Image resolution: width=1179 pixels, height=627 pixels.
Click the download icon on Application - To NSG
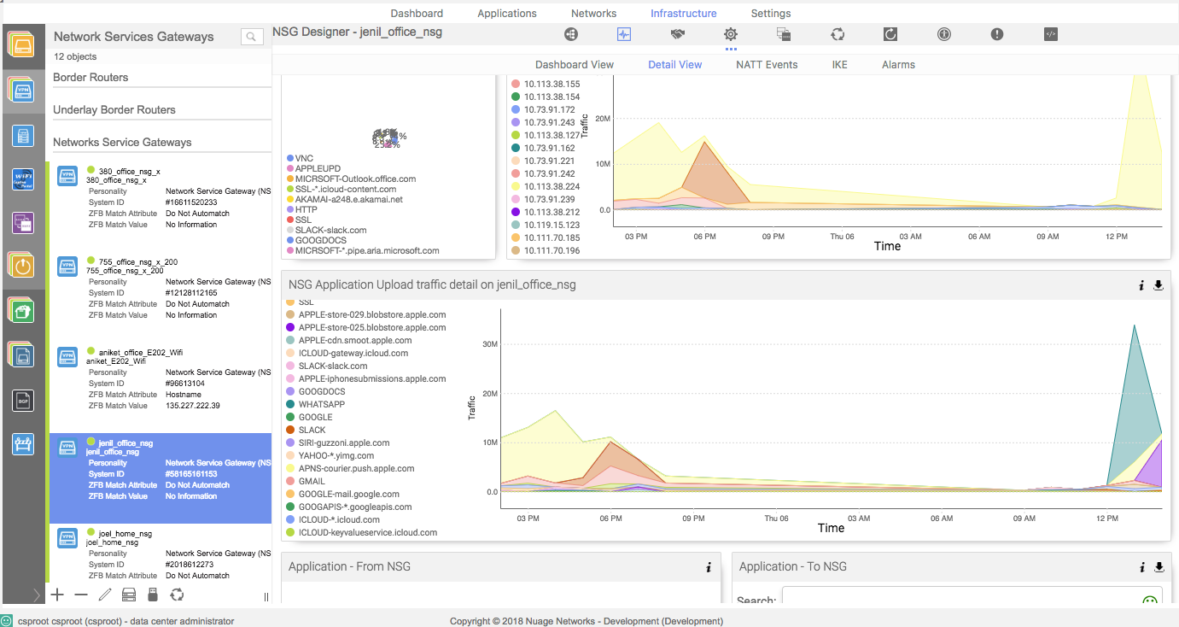click(1159, 566)
